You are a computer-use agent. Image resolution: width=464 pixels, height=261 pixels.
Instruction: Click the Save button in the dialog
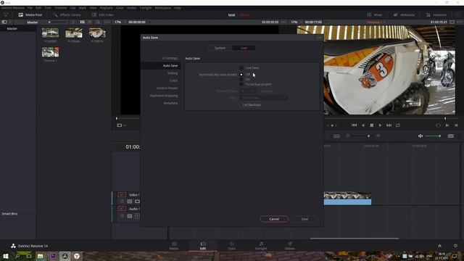(304, 219)
